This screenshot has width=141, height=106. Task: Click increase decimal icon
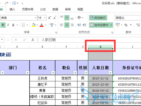(x=138, y=25)
